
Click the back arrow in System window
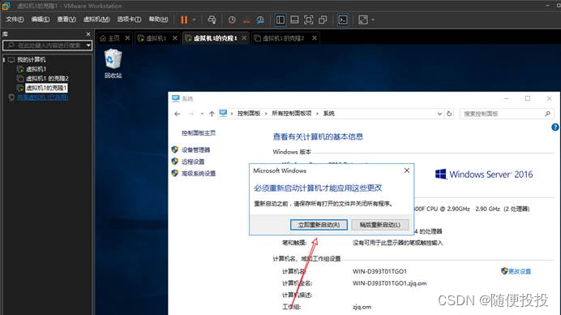click(x=177, y=114)
